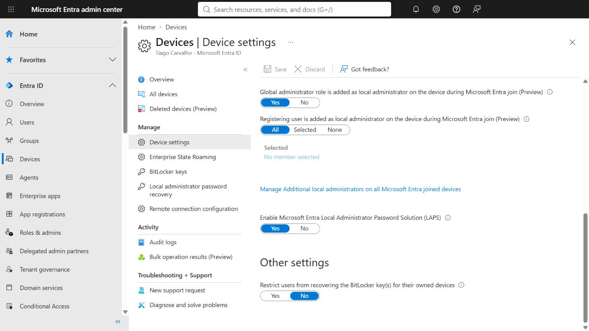The height and width of the screenshot is (331, 589).
Task: Click the Diagnose and solve problems icon
Action: click(141, 305)
